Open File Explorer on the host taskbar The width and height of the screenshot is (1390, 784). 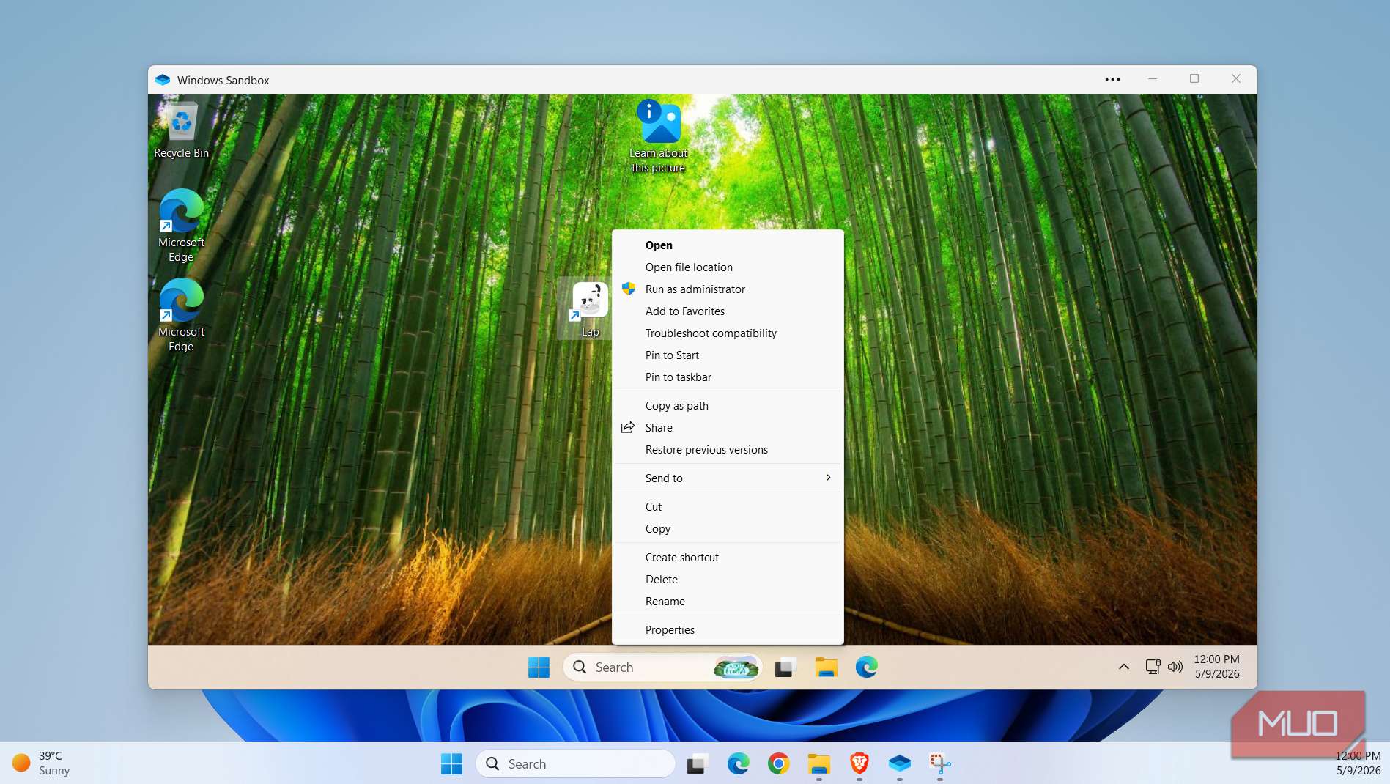(818, 763)
